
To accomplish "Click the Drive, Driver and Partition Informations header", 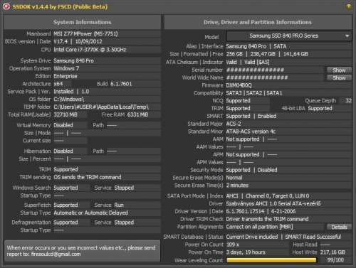I will click(x=258, y=22).
